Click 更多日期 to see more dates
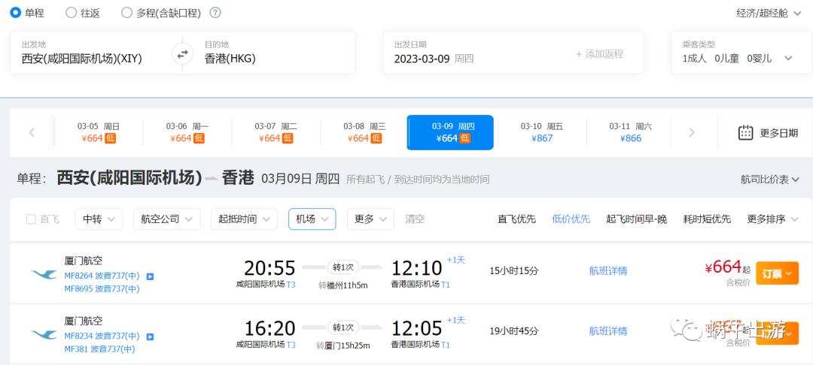 [x=779, y=133]
